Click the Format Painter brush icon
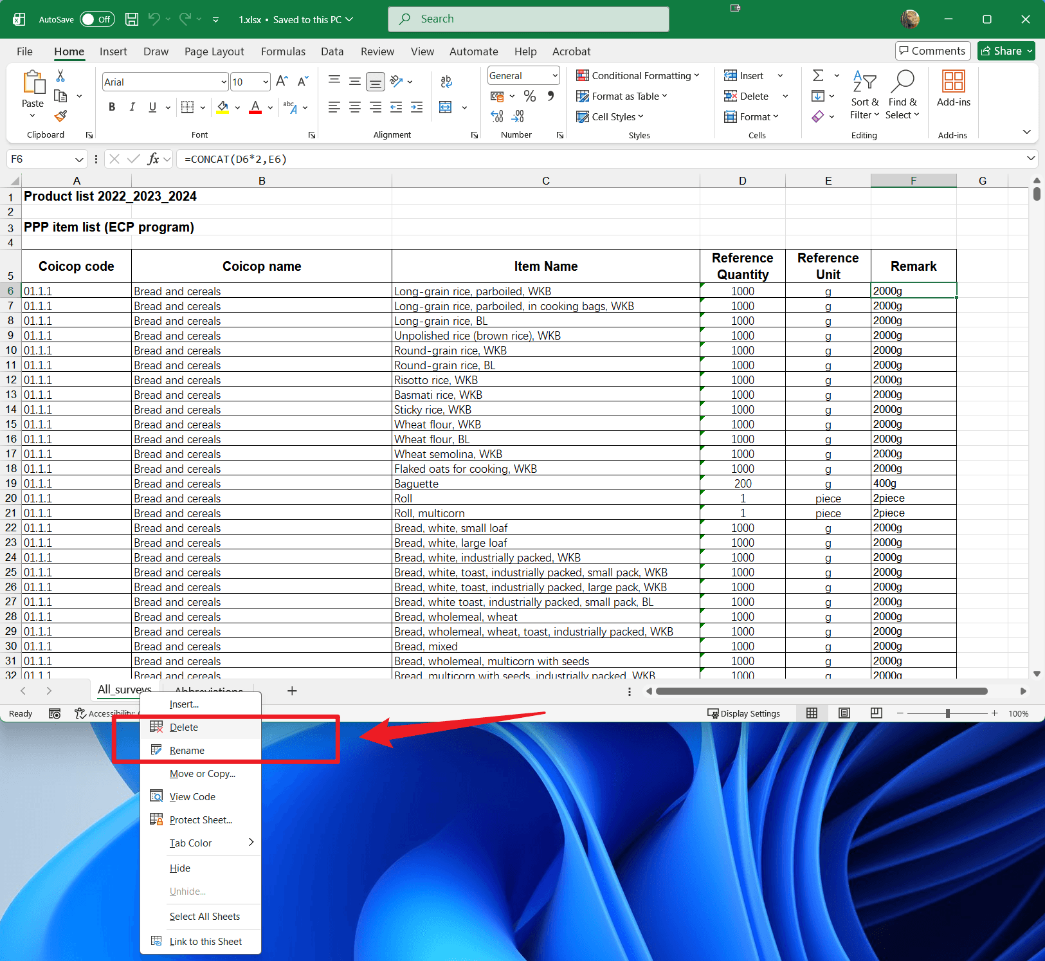 pyautogui.click(x=60, y=116)
